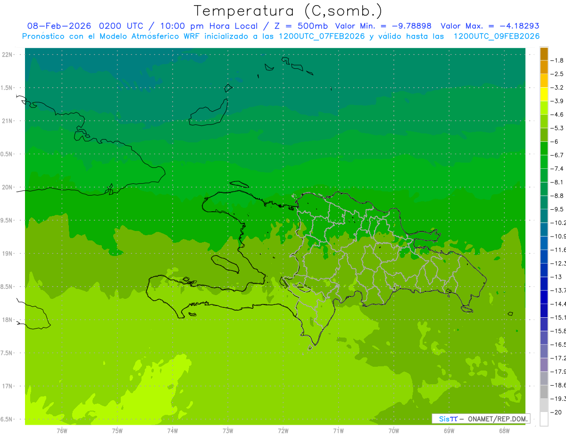Pick the topmost colorbar swatch above -1.8
Image resolution: width=566 pixels, height=437 pixels.
[x=544, y=54]
